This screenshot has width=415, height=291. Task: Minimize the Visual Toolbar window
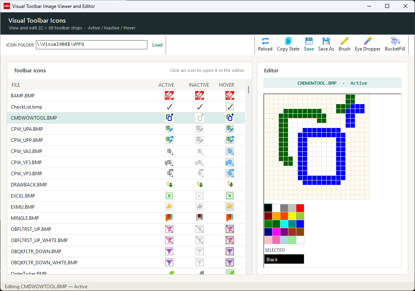[369, 6]
